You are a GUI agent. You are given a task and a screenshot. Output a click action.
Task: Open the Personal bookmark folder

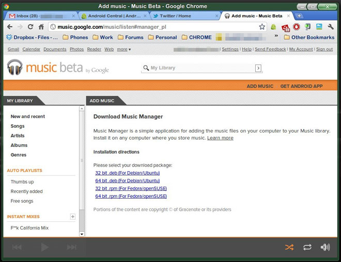tap(162, 37)
